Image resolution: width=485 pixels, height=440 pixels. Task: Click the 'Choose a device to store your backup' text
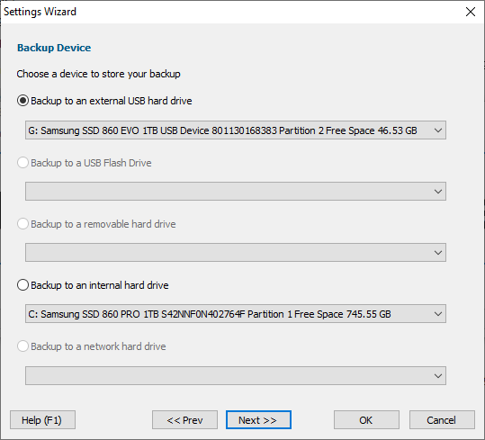pos(98,74)
